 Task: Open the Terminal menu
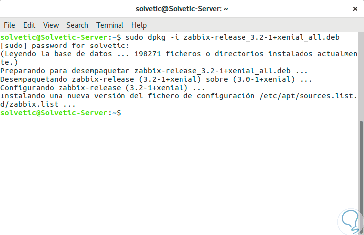110,25
